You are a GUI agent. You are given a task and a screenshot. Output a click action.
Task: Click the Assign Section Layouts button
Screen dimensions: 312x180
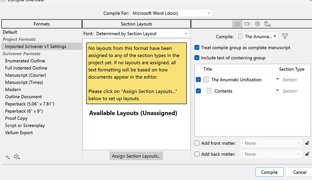(x=136, y=156)
